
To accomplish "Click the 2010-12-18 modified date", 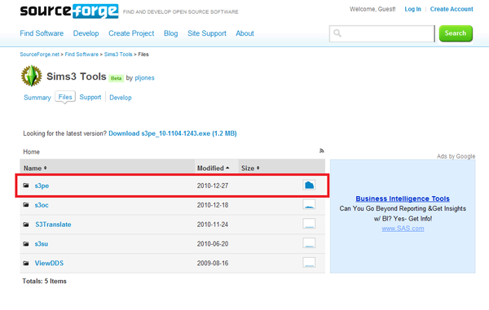I will (213, 205).
